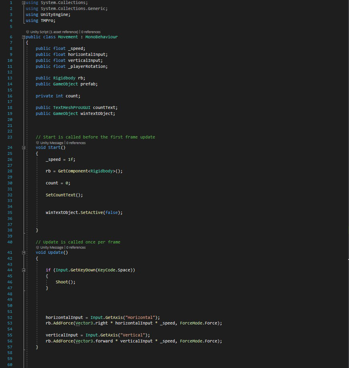Open the '0 references' CodeLens above class Movement
The width and height of the screenshot is (349, 368).
click(x=91, y=32)
